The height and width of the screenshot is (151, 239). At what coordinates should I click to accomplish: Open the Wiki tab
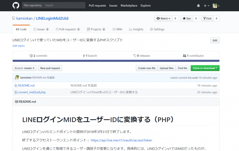[x=118, y=29]
